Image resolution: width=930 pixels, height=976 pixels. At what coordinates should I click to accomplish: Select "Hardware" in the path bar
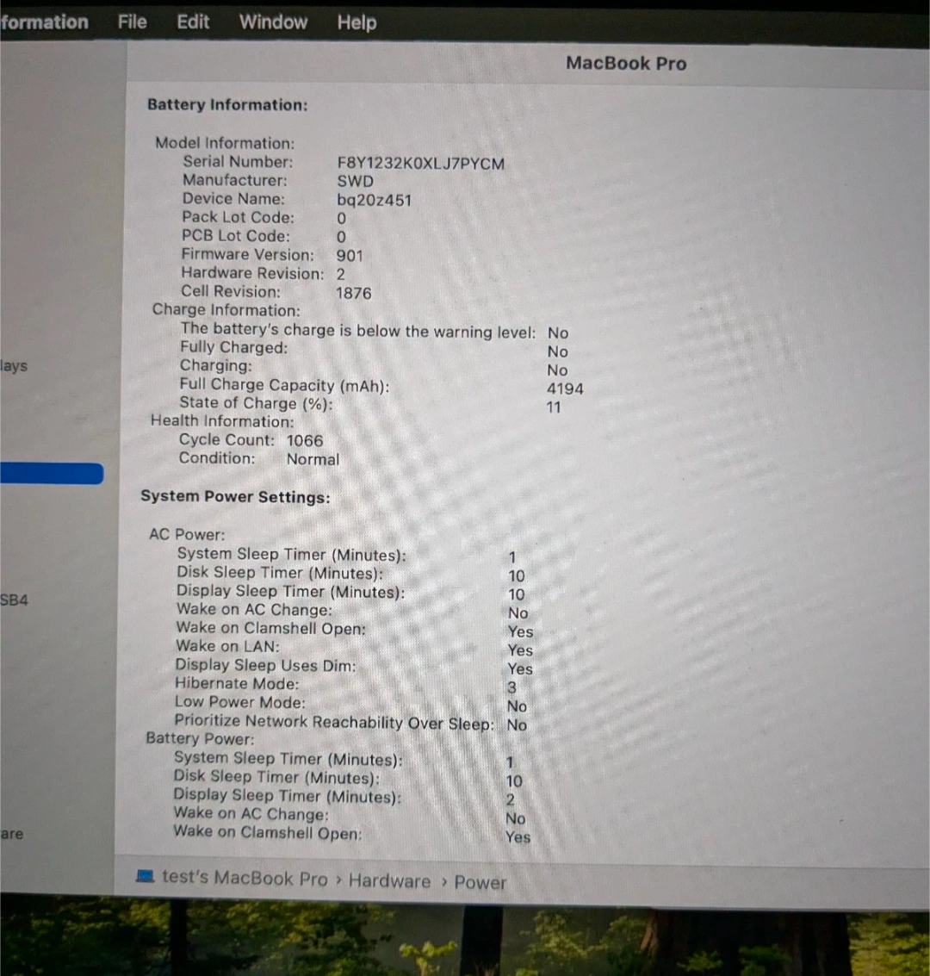pyautogui.click(x=389, y=880)
